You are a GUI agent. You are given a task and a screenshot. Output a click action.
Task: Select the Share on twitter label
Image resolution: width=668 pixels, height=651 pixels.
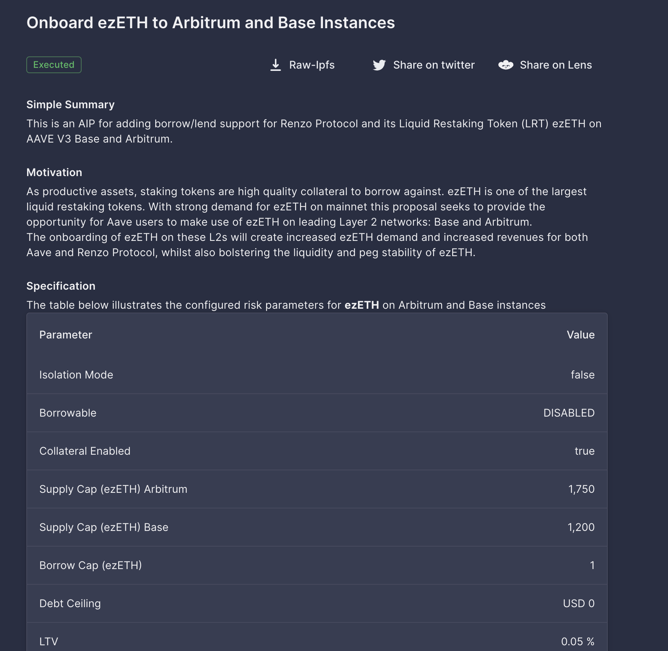434,65
